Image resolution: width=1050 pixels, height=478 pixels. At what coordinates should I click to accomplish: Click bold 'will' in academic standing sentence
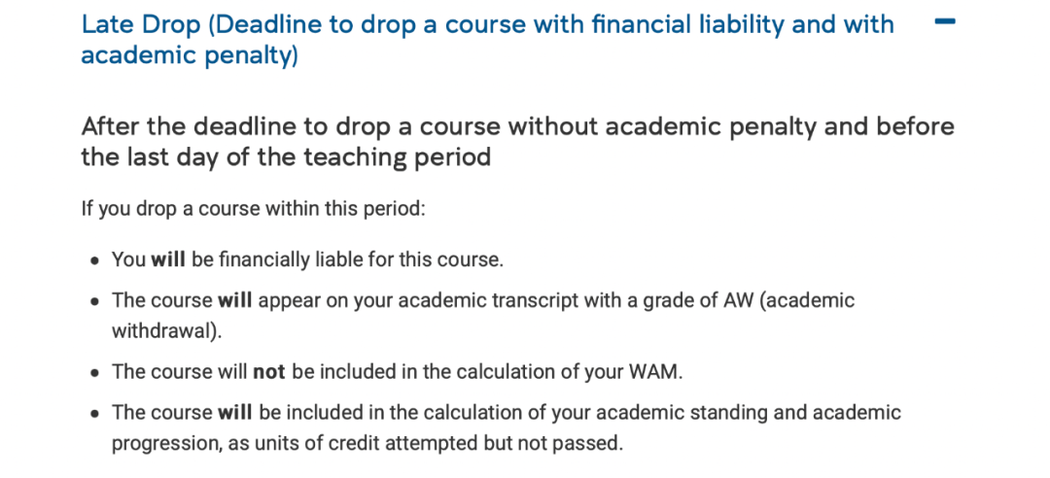point(235,412)
